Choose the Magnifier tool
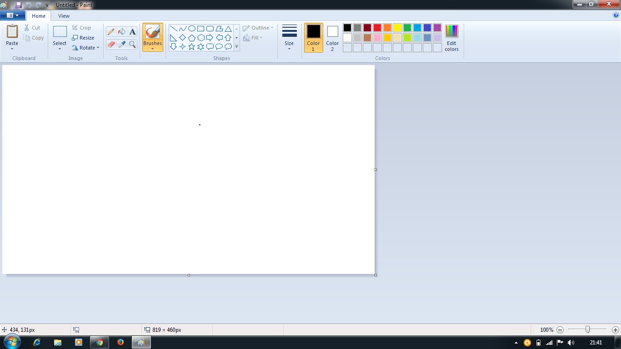The width and height of the screenshot is (621, 349). point(132,44)
